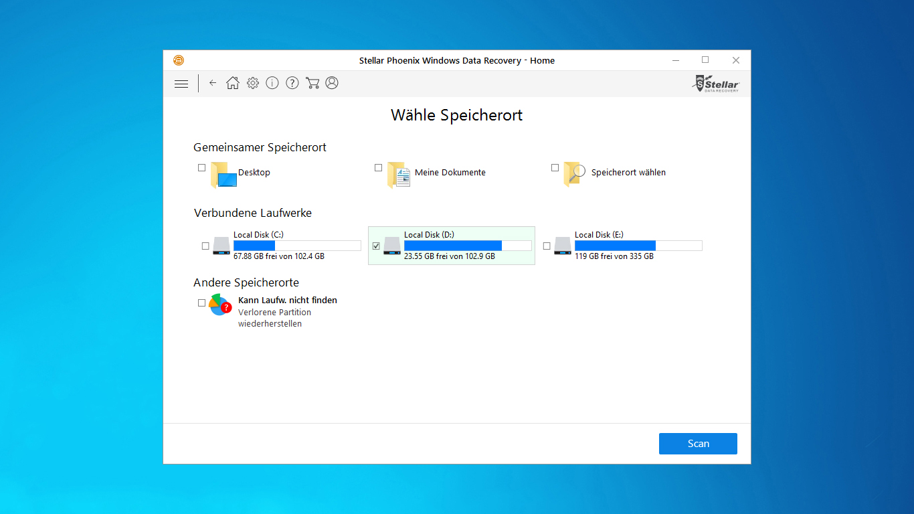Close the Stellar Phoenix window
The image size is (914, 514).
click(736, 60)
